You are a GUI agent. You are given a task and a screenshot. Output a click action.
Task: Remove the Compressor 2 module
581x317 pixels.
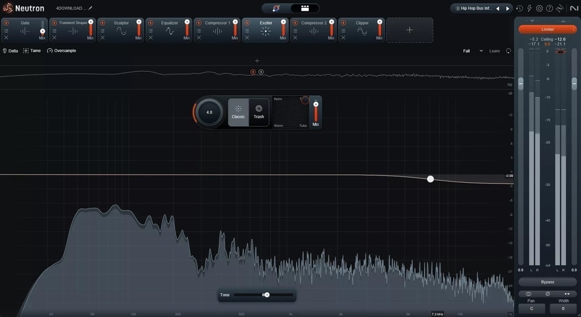pyautogui.click(x=295, y=38)
